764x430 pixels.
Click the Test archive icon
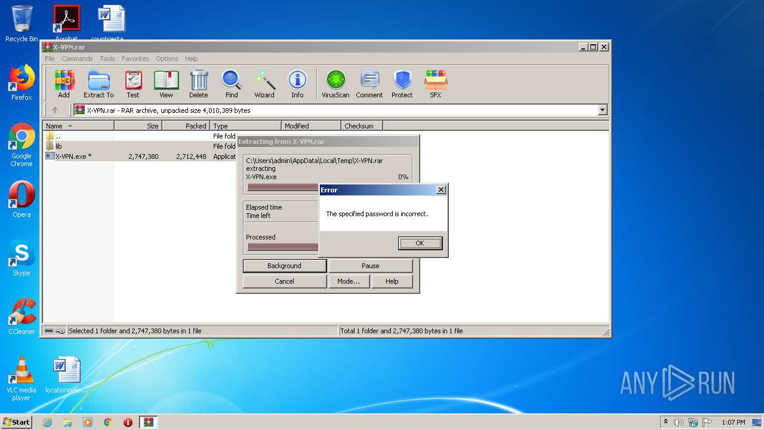coord(133,84)
